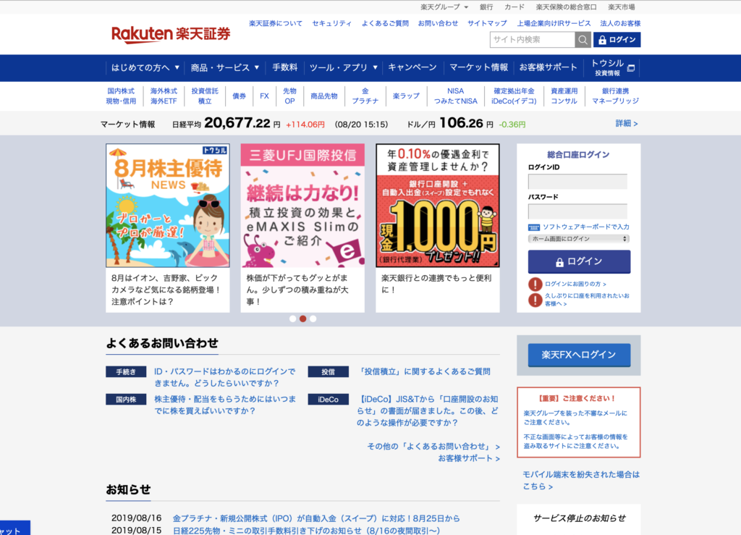This screenshot has width=741, height=535.
Task: Open the お客様サポート link under FAQ
Action: pos(469,458)
